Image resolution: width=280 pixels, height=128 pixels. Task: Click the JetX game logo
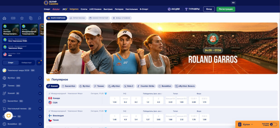click(x=65, y=9)
